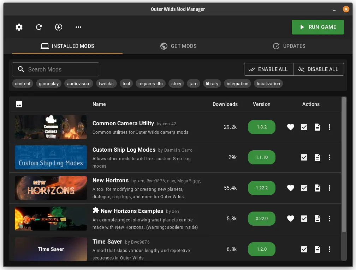Click the install-from download circle icon
This screenshot has height=270, width=356.
pyautogui.click(x=59, y=27)
